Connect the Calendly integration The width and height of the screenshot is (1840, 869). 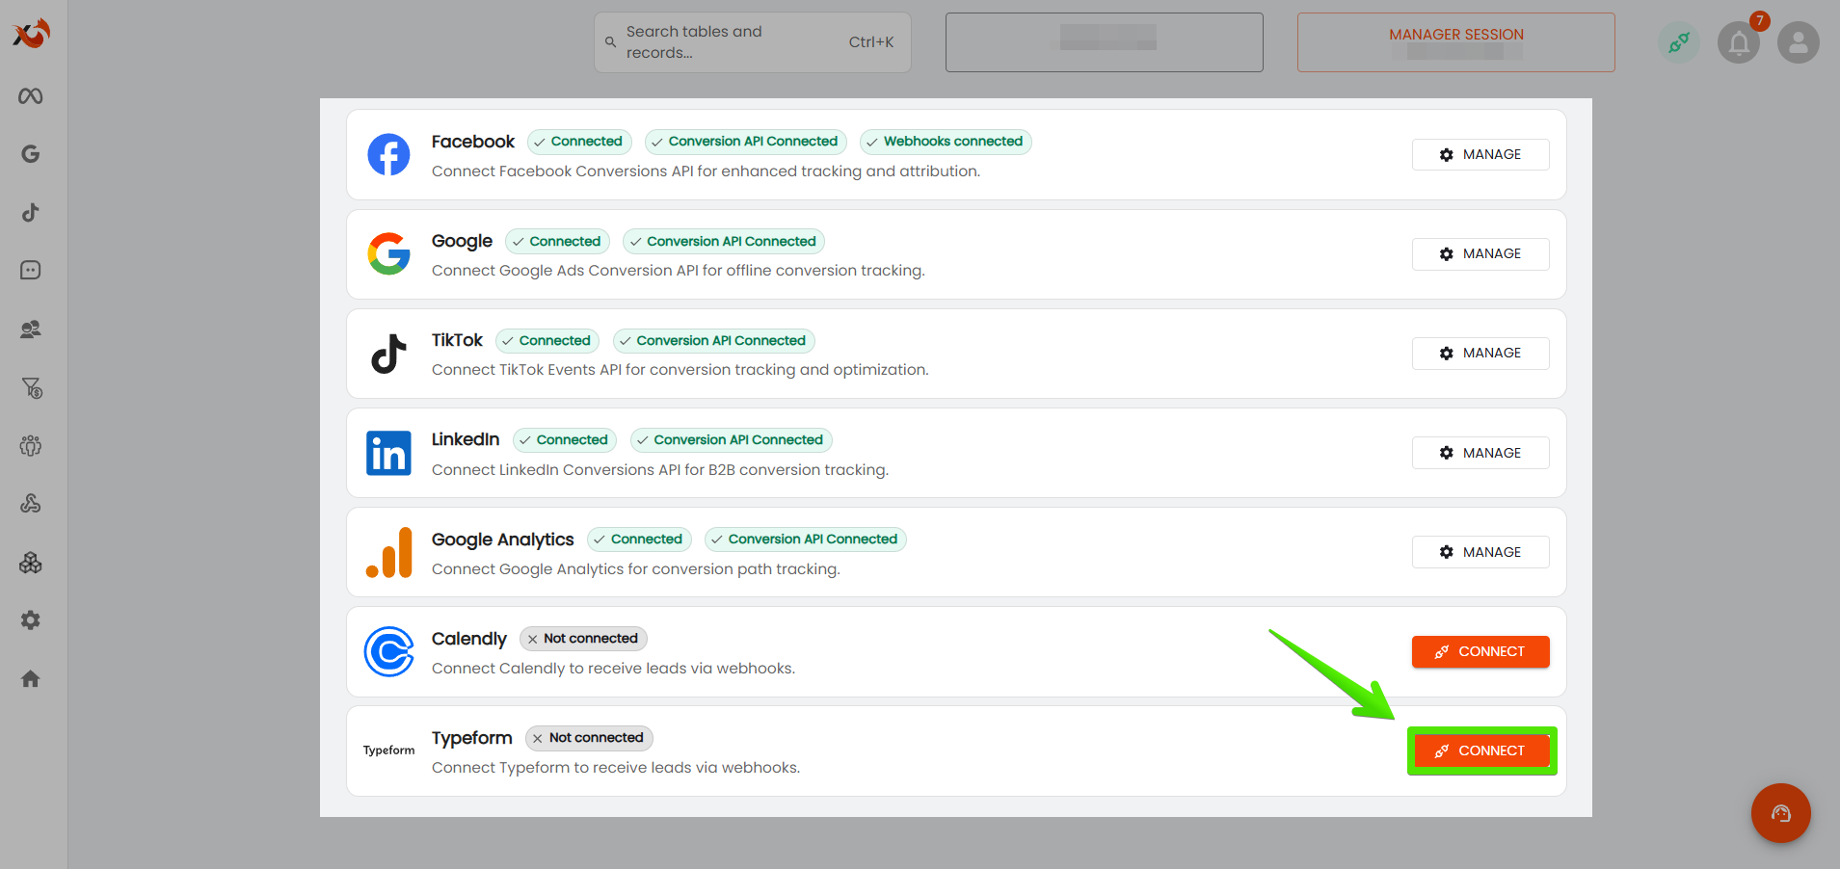point(1480,652)
